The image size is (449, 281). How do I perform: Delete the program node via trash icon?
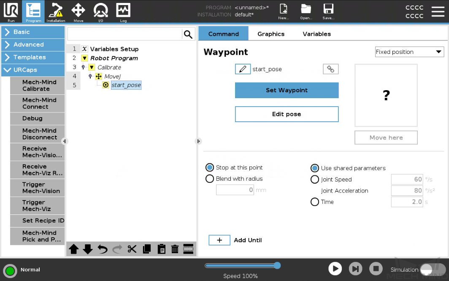point(175,249)
